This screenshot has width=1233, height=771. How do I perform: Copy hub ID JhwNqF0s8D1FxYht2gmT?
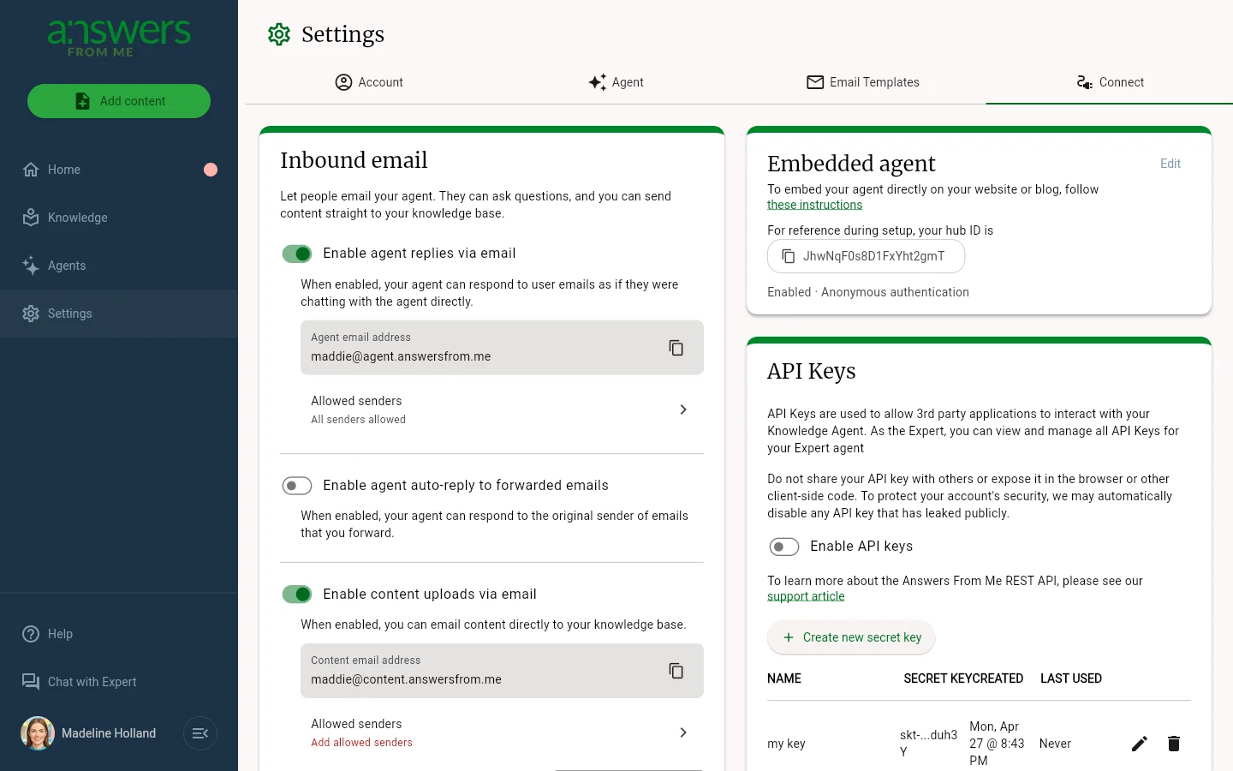[x=866, y=256]
